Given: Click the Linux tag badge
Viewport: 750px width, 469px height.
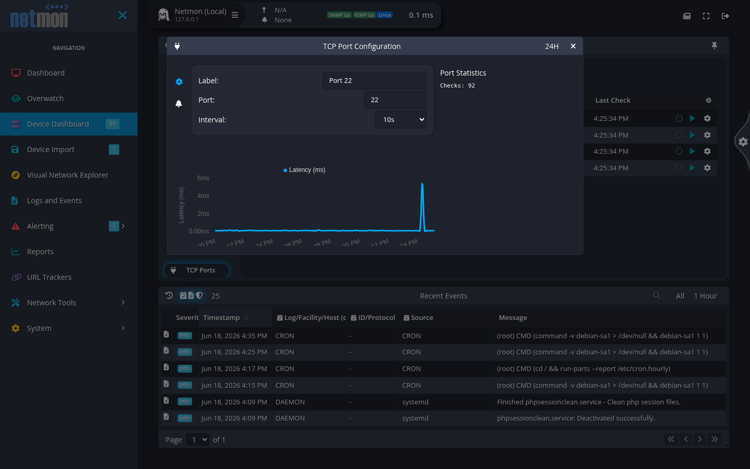Looking at the screenshot, I should pos(385,15).
